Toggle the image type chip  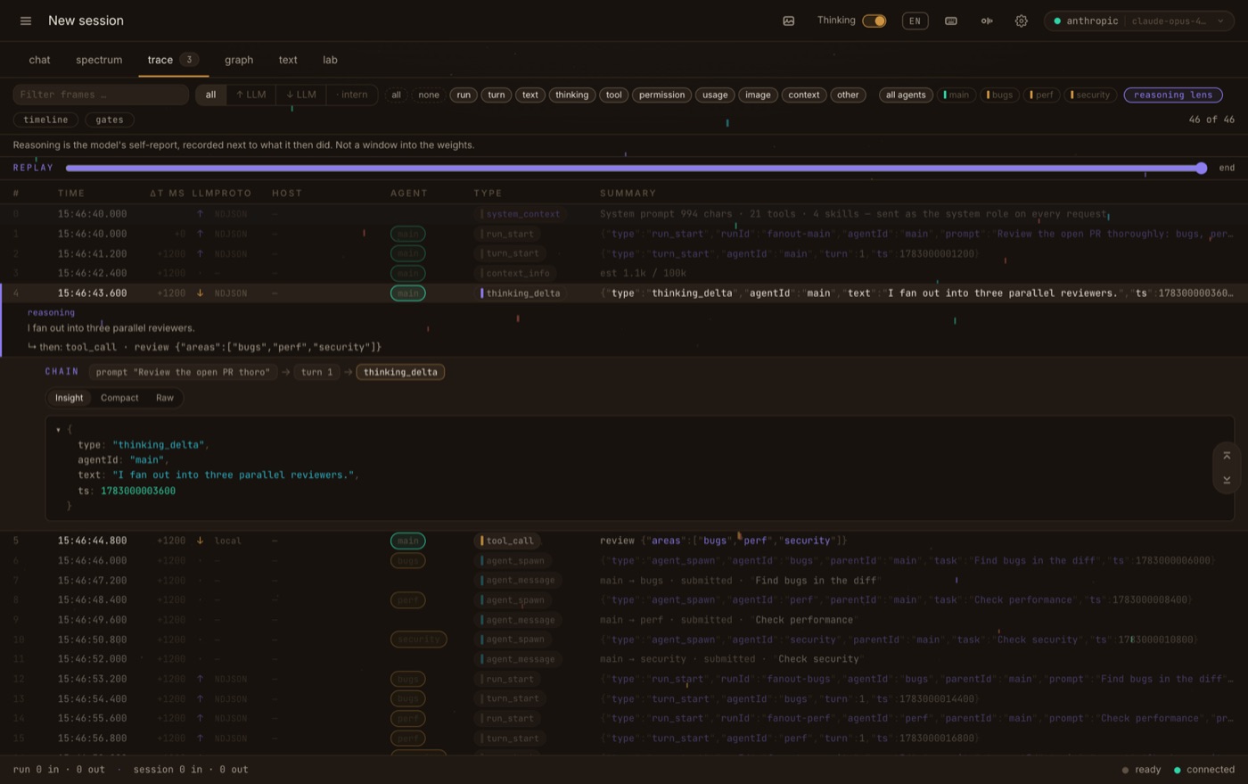tap(758, 95)
